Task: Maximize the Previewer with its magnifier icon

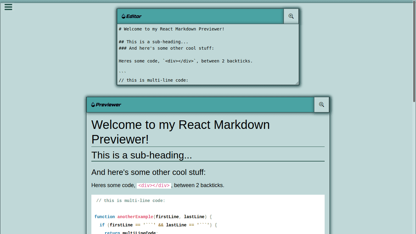Action: [322, 105]
